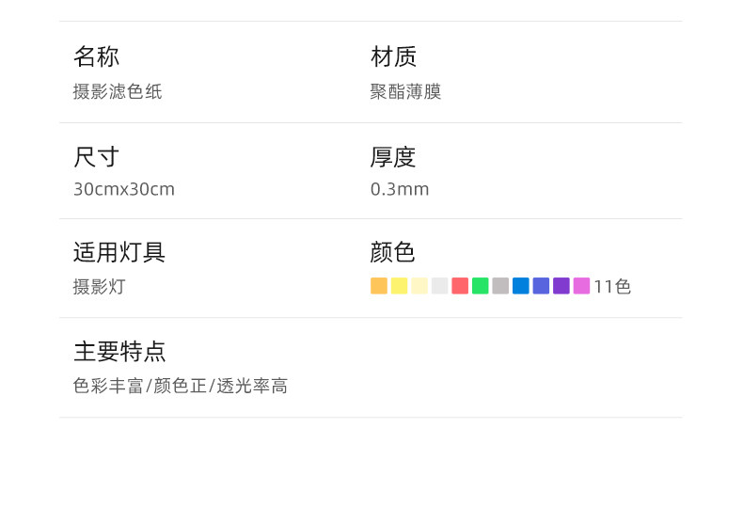Click the purple color swatch
This screenshot has width=743, height=523.
click(x=561, y=286)
